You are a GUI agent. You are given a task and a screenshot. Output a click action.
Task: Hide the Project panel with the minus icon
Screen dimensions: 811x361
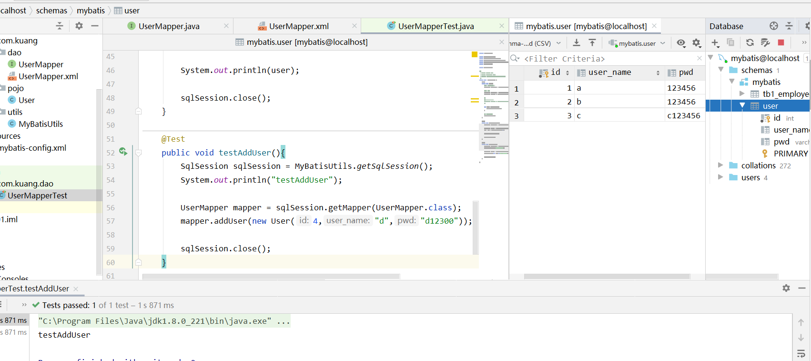pos(95,26)
